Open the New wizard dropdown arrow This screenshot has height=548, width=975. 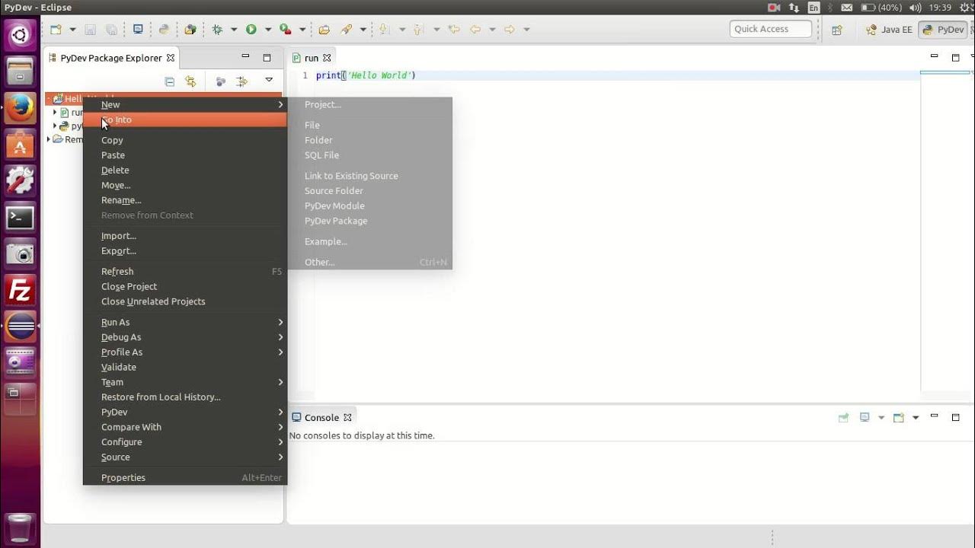[x=72, y=30]
